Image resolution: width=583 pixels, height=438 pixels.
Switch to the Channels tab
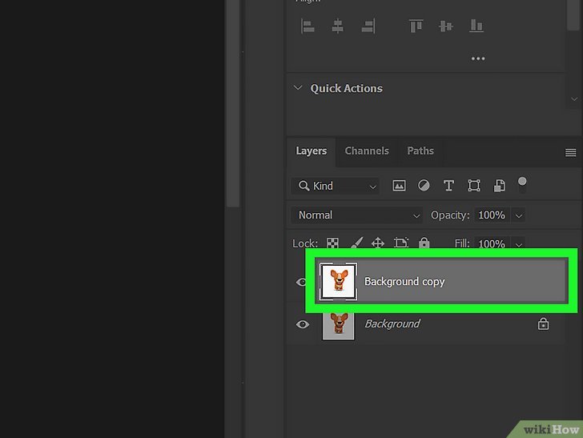pos(367,151)
